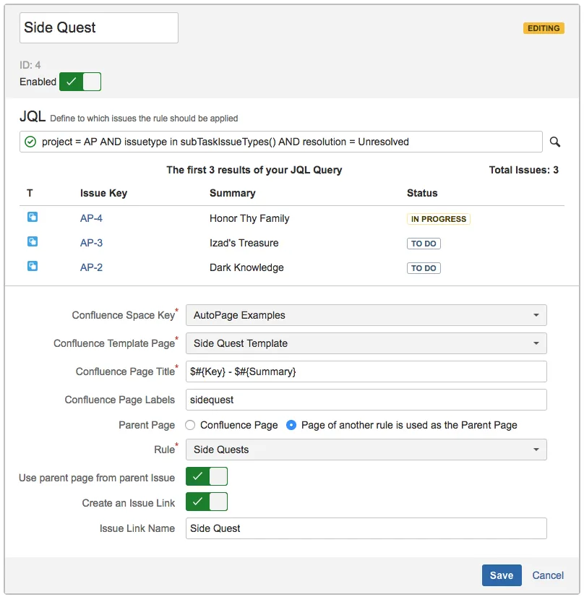Click the sub-task icon for AP-3
584x597 pixels.
33,241
